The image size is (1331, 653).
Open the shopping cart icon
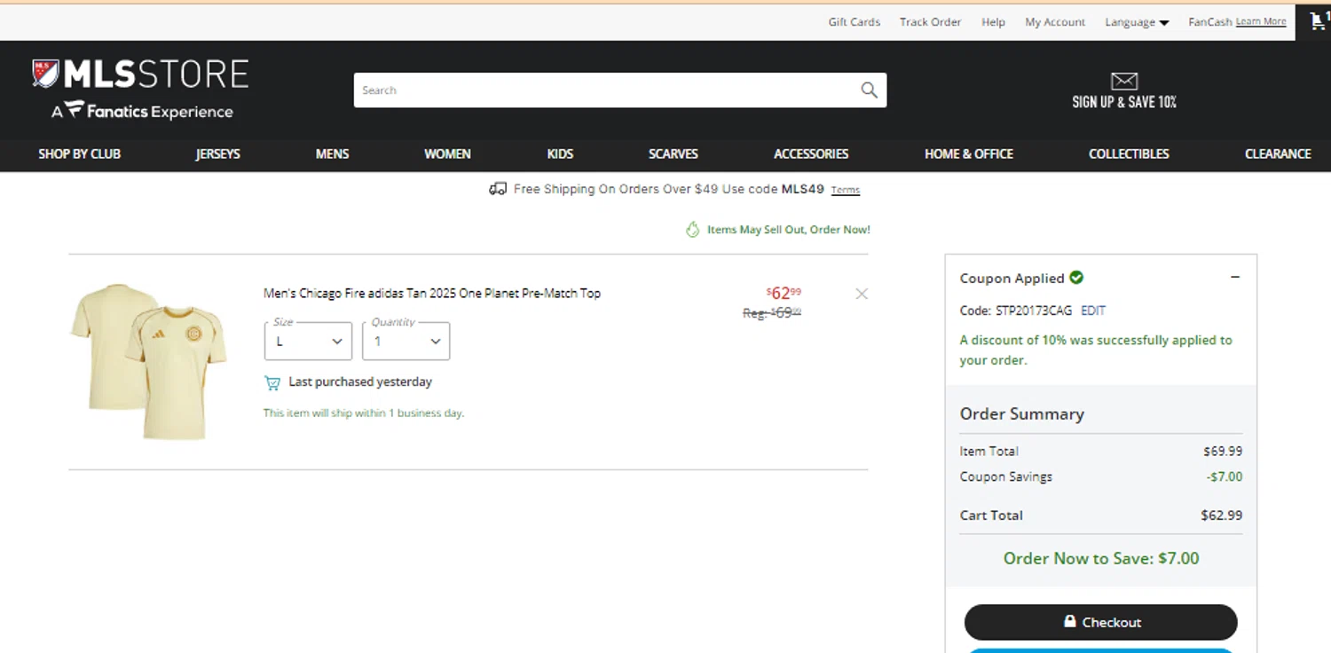(x=1319, y=21)
